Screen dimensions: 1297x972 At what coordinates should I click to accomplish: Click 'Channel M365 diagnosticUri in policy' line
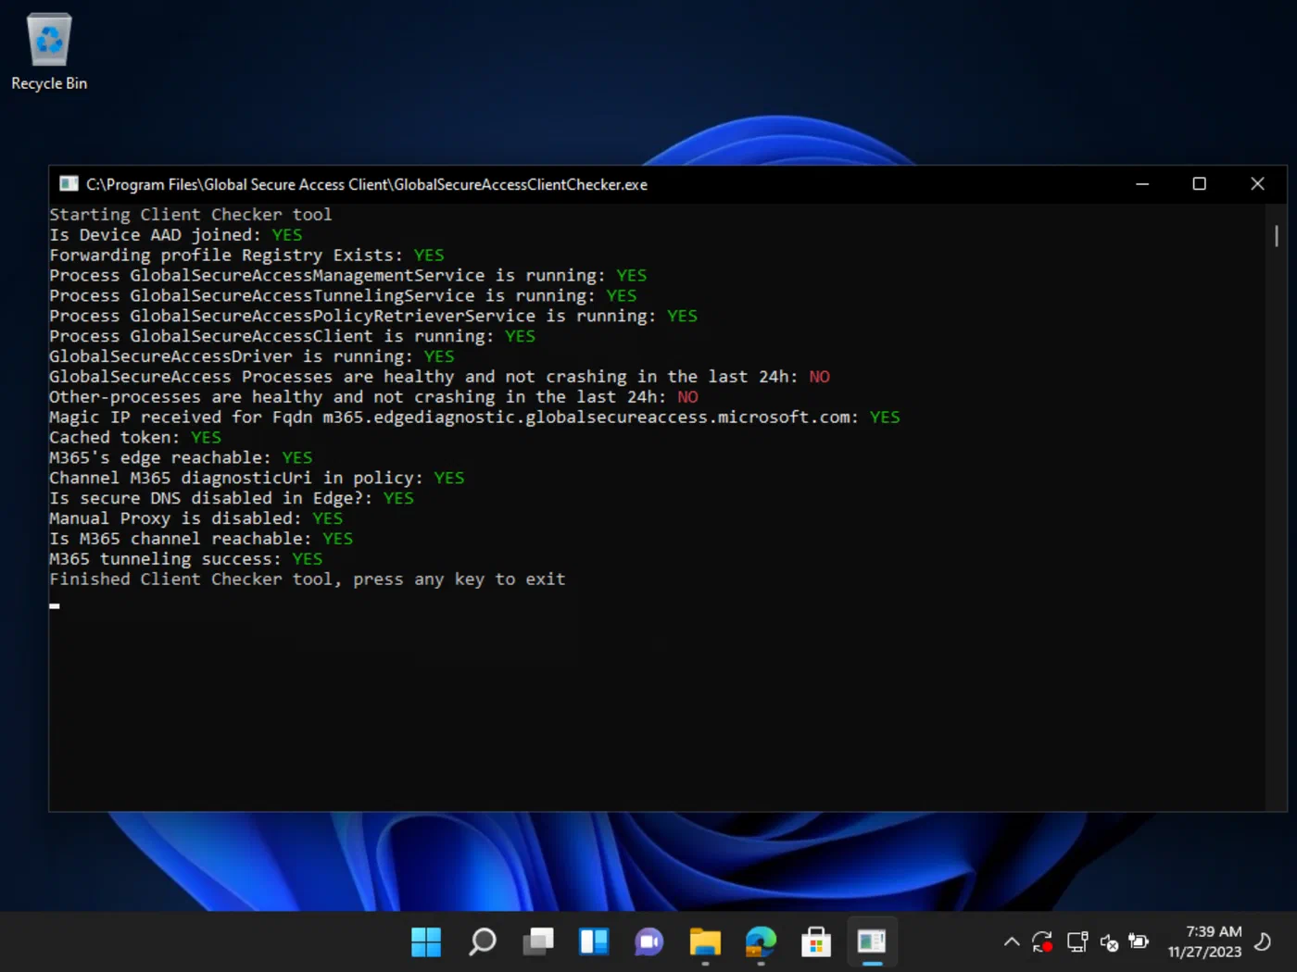tap(257, 479)
